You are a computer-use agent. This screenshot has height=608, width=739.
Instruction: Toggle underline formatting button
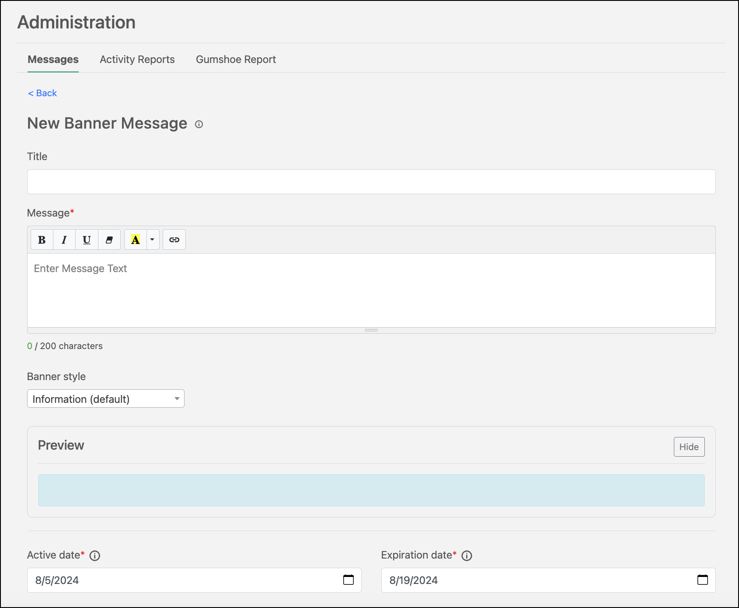click(x=87, y=240)
